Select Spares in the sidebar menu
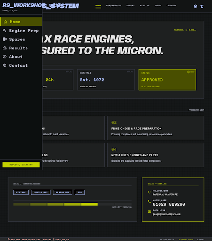Viewport: 212px width, 241px height. tap(21, 39)
